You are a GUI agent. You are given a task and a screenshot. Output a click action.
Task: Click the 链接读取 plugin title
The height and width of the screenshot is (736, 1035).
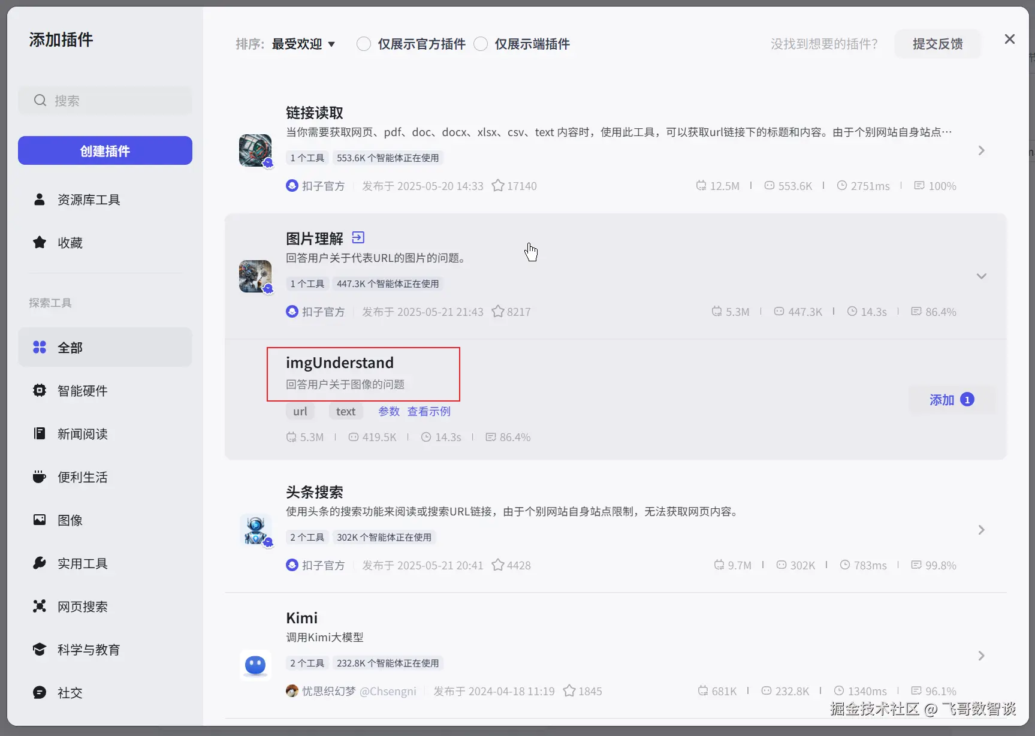click(x=315, y=113)
